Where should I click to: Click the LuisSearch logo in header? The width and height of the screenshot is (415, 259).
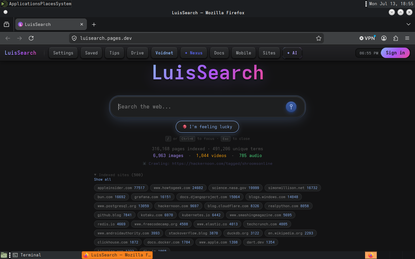pos(20,53)
